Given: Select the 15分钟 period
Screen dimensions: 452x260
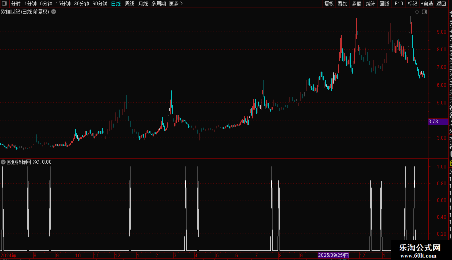Looking at the screenshot, I should pyautogui.click(x=63, y=4).
